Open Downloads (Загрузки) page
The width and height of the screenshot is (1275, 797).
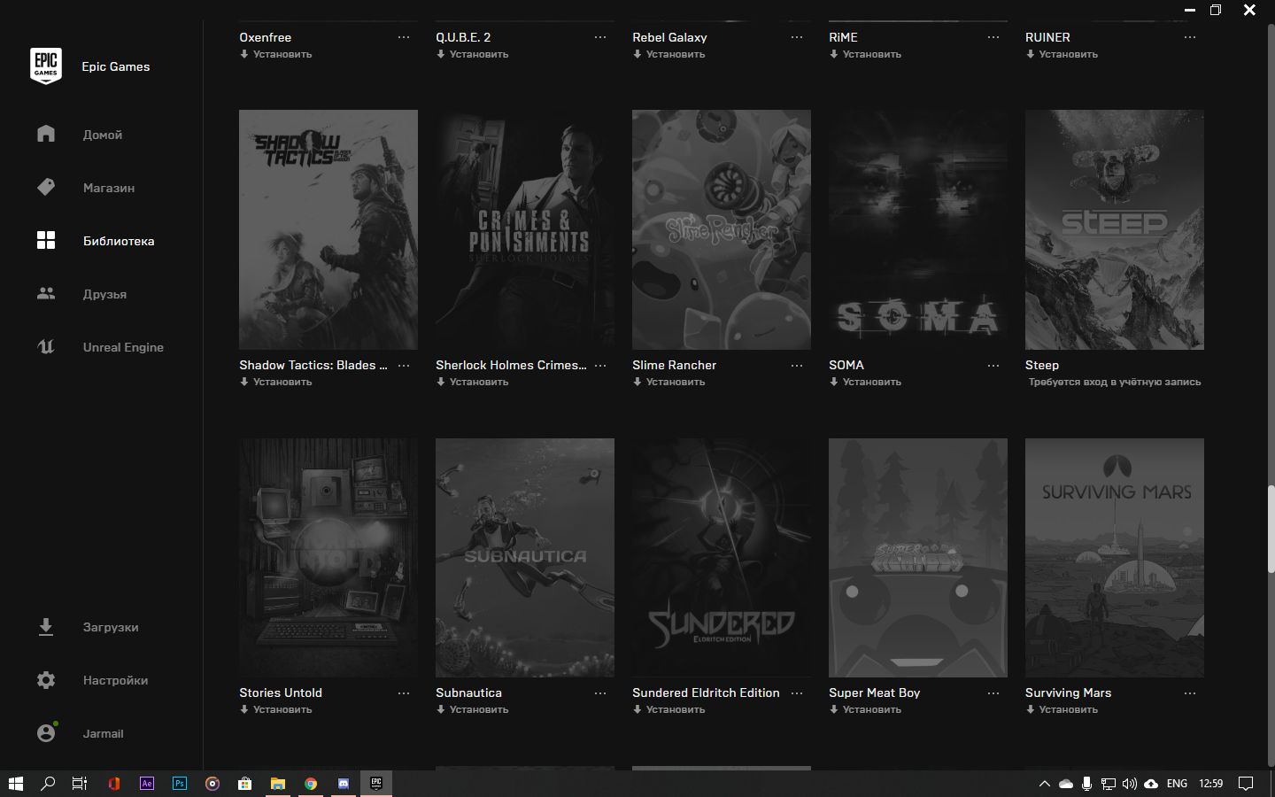click(x=110, y=627)
